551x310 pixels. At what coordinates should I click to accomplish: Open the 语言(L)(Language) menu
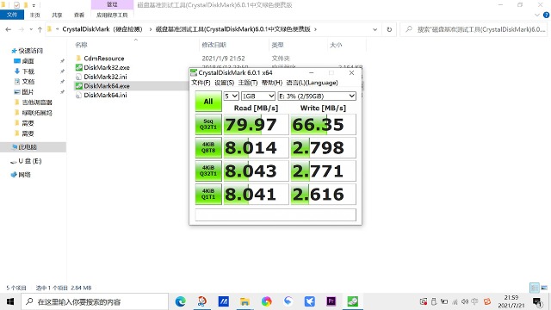[312, 83]
